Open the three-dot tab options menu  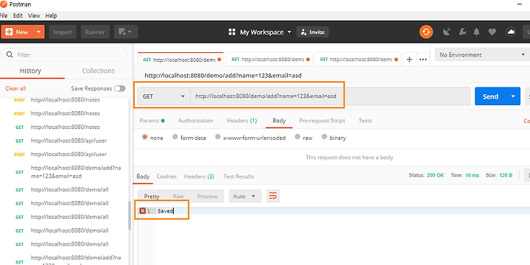pos(423,60)
